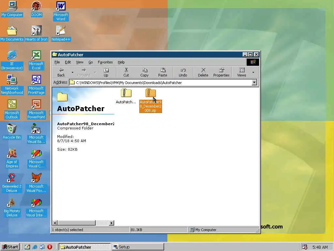Open the Views dropdown arrow
Image resolution: width=334 pixels, height=251 pixels.
(x=253, y=72)
